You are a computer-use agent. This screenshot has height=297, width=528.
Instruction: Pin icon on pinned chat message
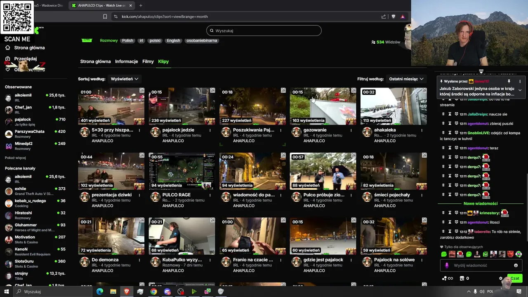(x=509, y=81)
